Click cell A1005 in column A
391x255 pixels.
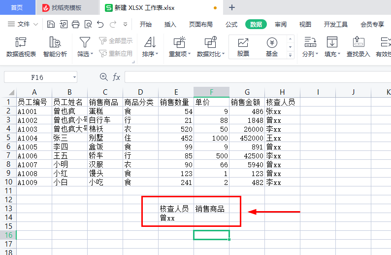34,147
